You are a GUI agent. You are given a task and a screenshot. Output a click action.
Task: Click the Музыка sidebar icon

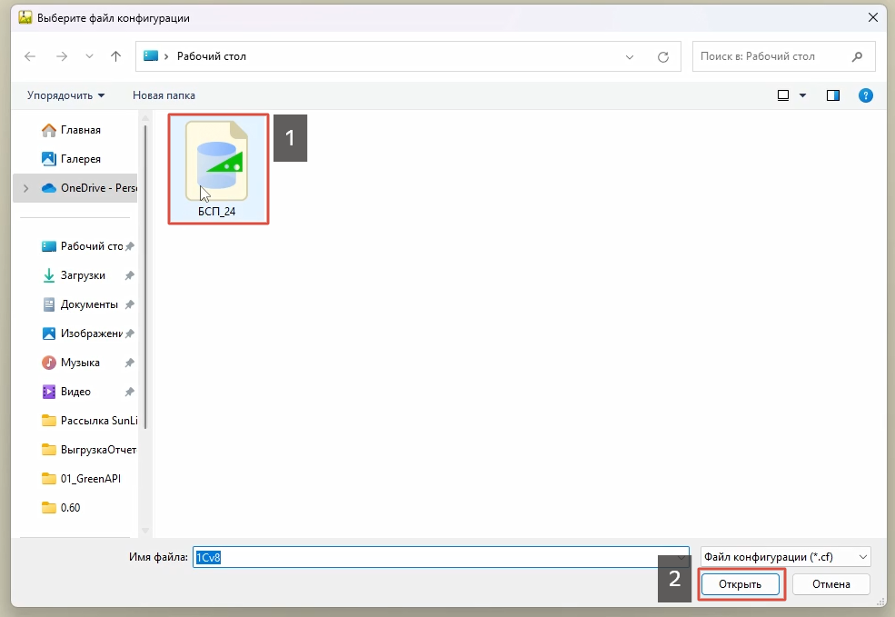coord(49,362)
